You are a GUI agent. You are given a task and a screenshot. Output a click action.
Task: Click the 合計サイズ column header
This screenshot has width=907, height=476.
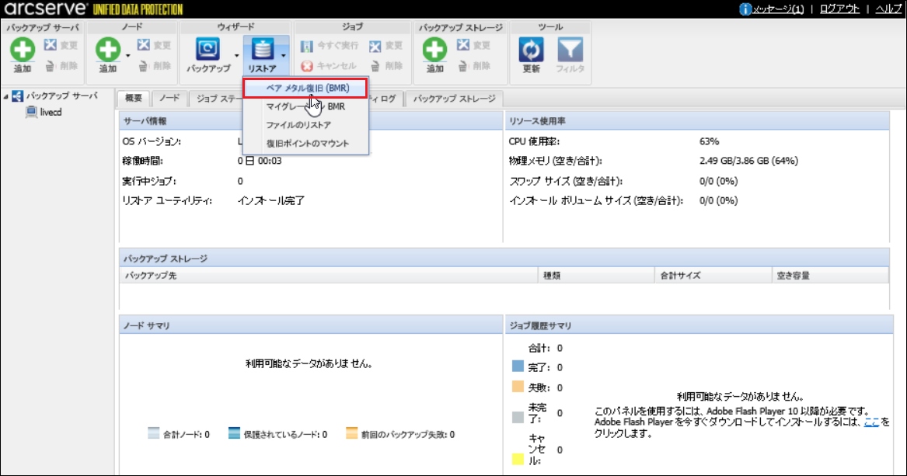[x=713, y=276]
